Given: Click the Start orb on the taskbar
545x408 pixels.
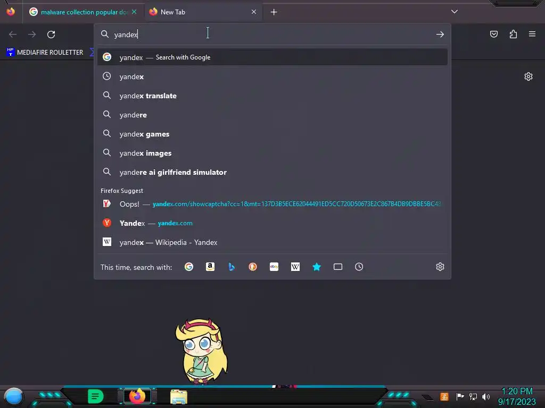Looking at the screenshot, I should 14,396.
